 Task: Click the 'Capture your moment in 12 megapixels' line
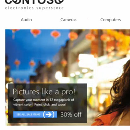click(x=44, y=100)
